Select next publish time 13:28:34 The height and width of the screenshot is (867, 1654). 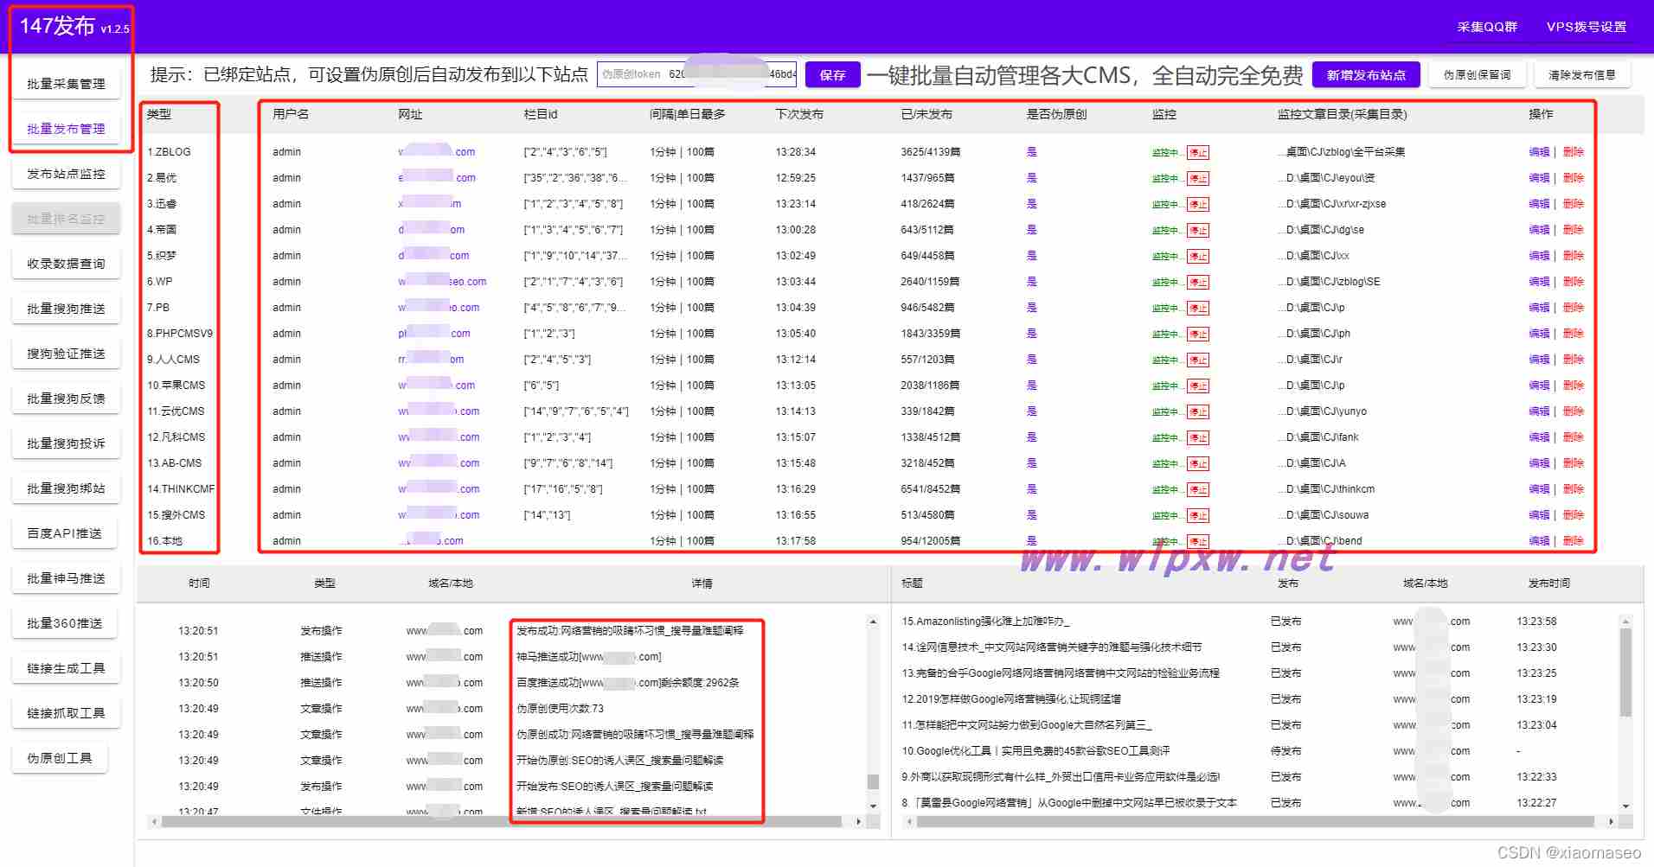click(796, 152)
